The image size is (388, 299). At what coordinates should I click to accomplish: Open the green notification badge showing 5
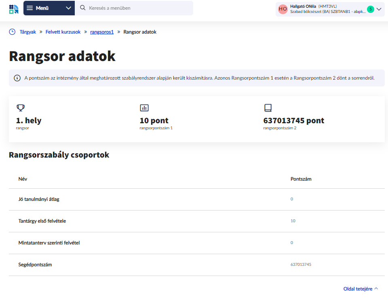[370, 9]
